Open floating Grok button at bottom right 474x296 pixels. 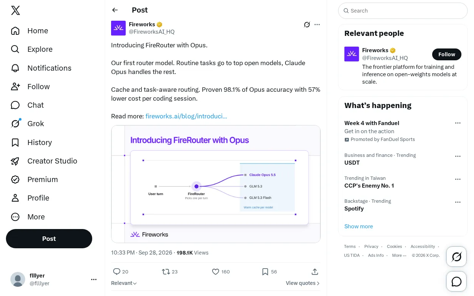point(457,257)
